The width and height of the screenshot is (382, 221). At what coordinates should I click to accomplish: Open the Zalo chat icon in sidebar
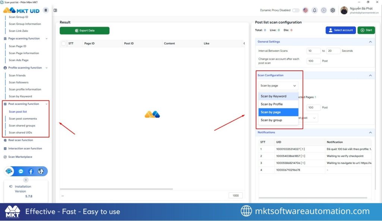coord(21,171)
